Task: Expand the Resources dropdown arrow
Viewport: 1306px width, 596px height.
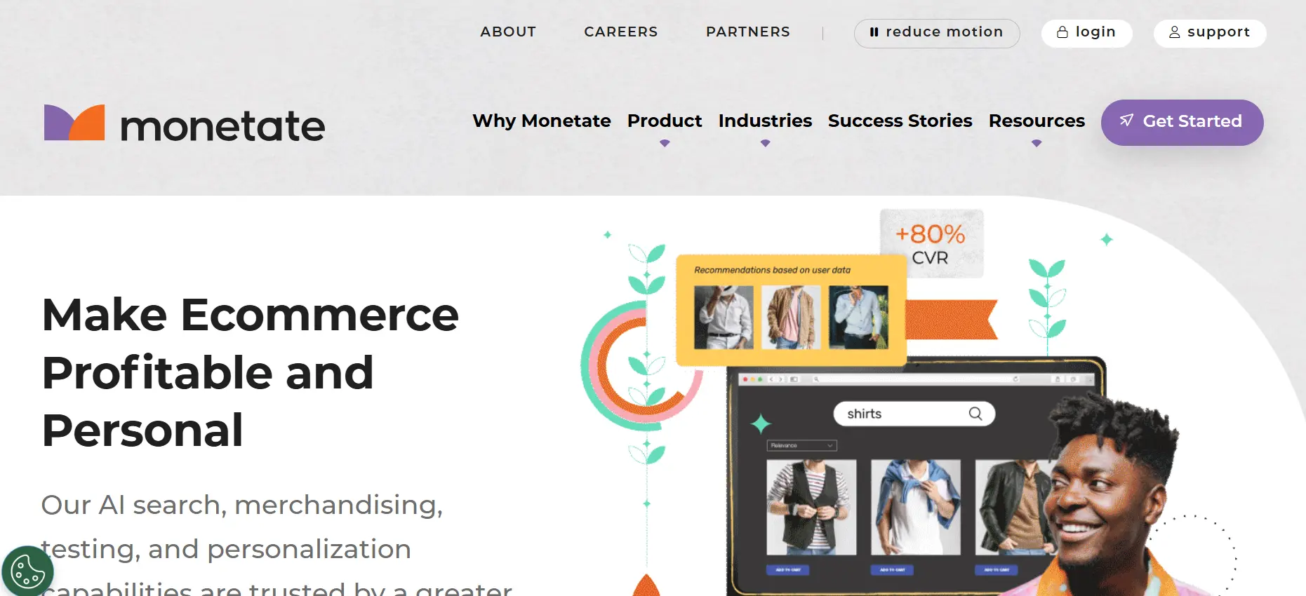Action: pyautogui.click(x=1037, y=143)
